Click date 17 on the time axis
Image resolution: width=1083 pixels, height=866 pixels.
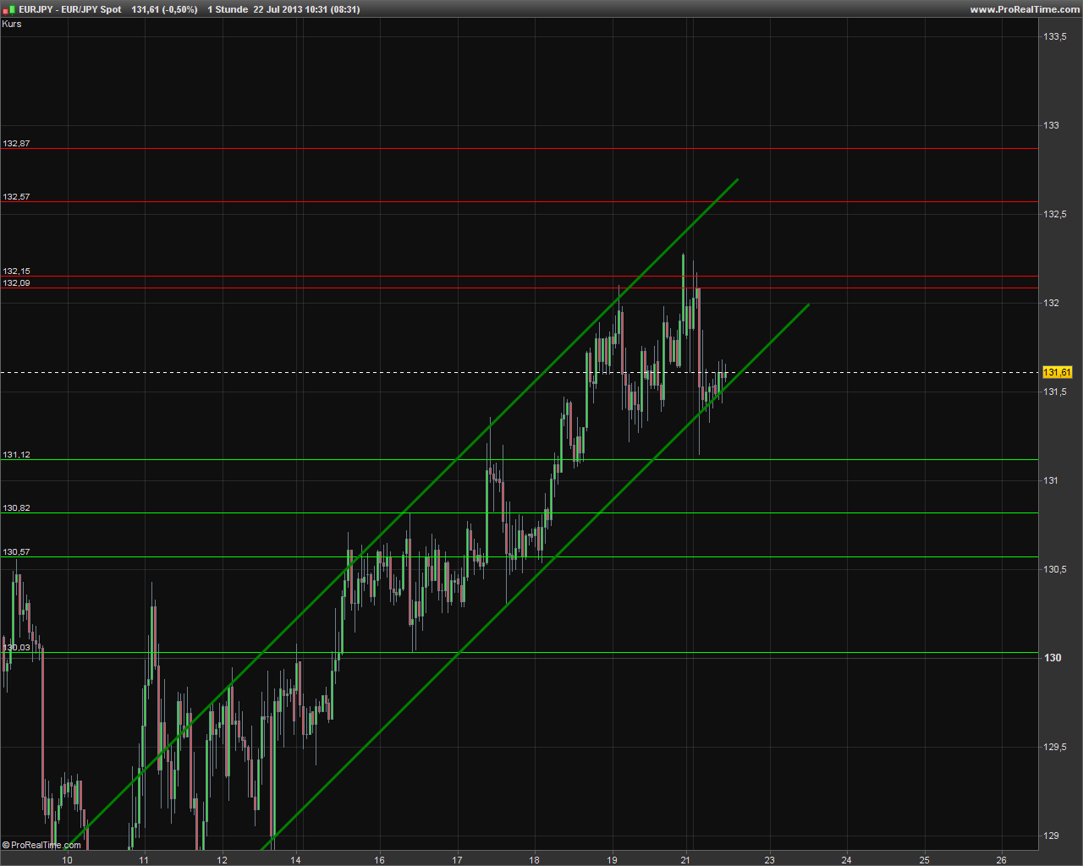coord(457,860)
